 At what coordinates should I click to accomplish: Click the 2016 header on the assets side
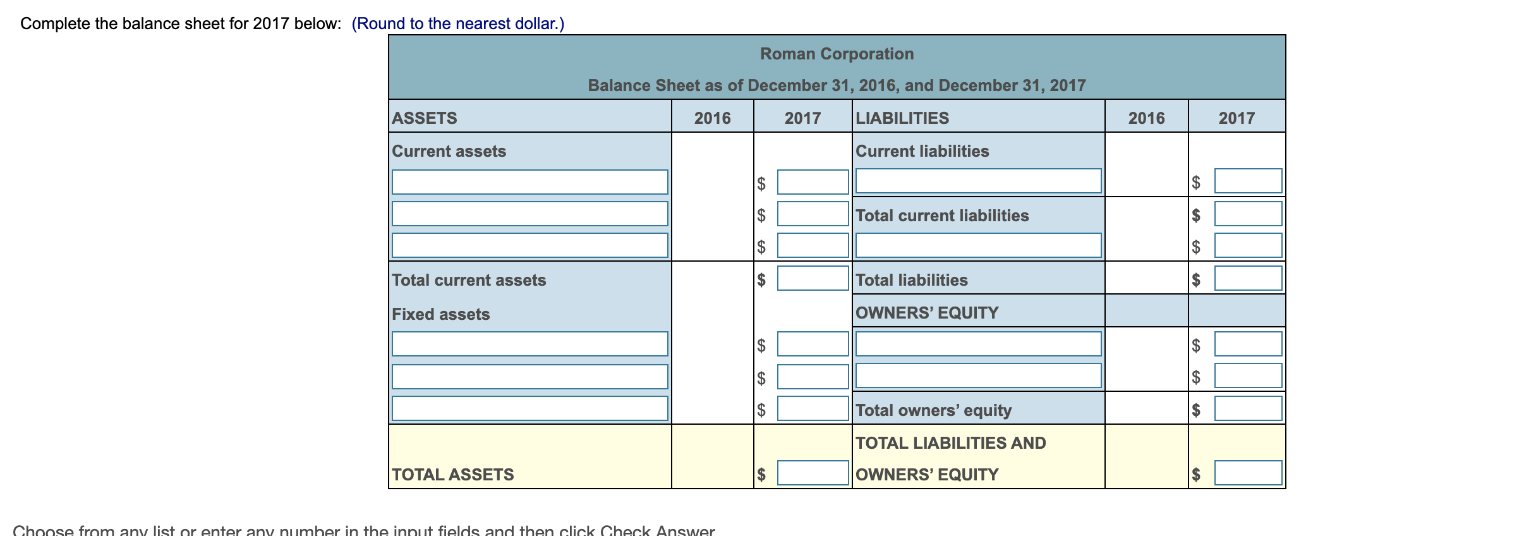[x=712, y=118]
